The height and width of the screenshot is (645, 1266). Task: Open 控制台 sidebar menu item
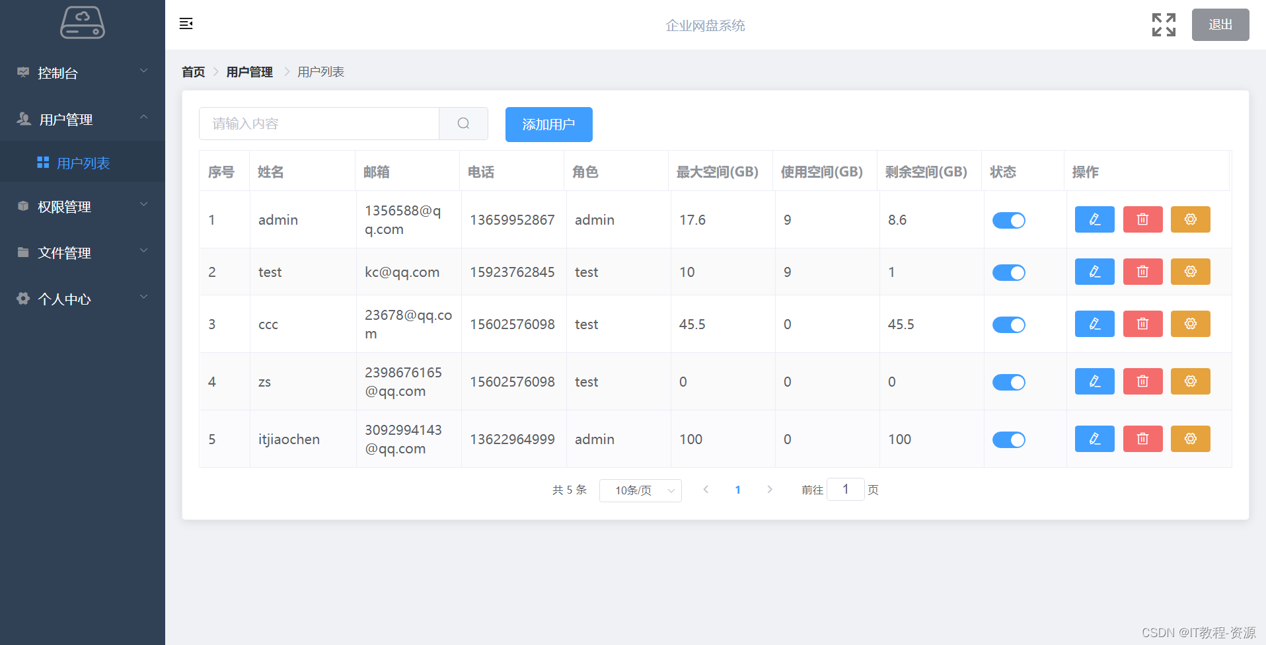83,73
